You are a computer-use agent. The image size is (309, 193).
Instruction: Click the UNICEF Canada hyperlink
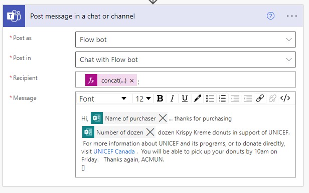(114, 151)
